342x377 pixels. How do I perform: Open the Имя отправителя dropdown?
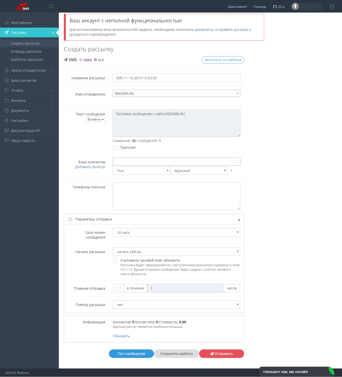click(x=177, y=93)
